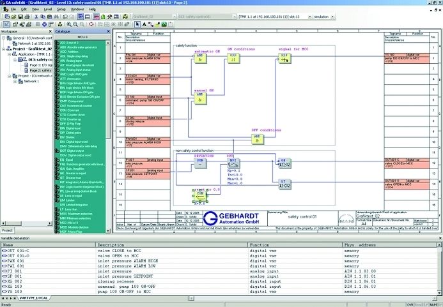Screen dimensions: 443x307
Task: Toggle the pink catalogue panel button
Action: pyautogui.click(x=97, y=17)
